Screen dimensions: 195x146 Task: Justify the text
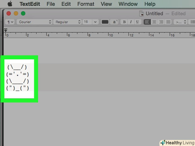click(x=168, y=22)
